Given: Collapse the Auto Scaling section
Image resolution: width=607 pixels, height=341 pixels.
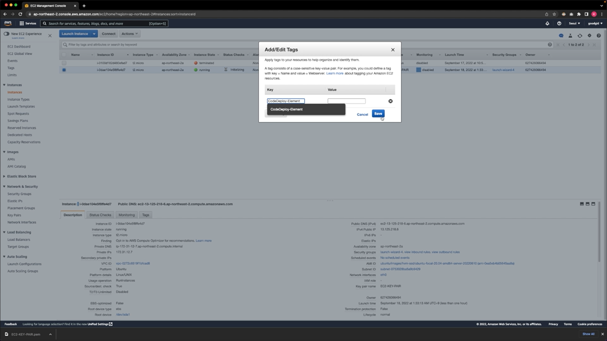Looking at the screenshot, I should (x=4, y=257).
